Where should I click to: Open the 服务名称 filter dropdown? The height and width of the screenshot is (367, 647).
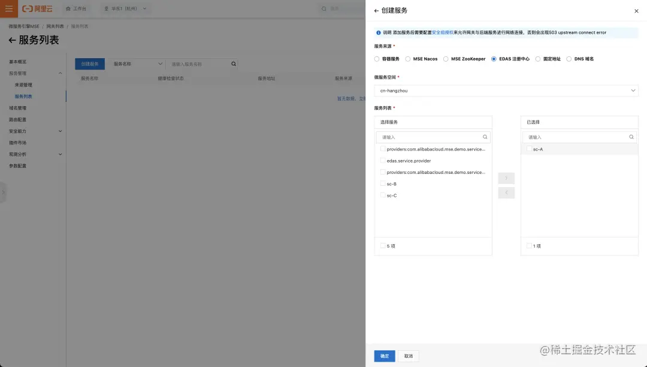tap(137, 64)
